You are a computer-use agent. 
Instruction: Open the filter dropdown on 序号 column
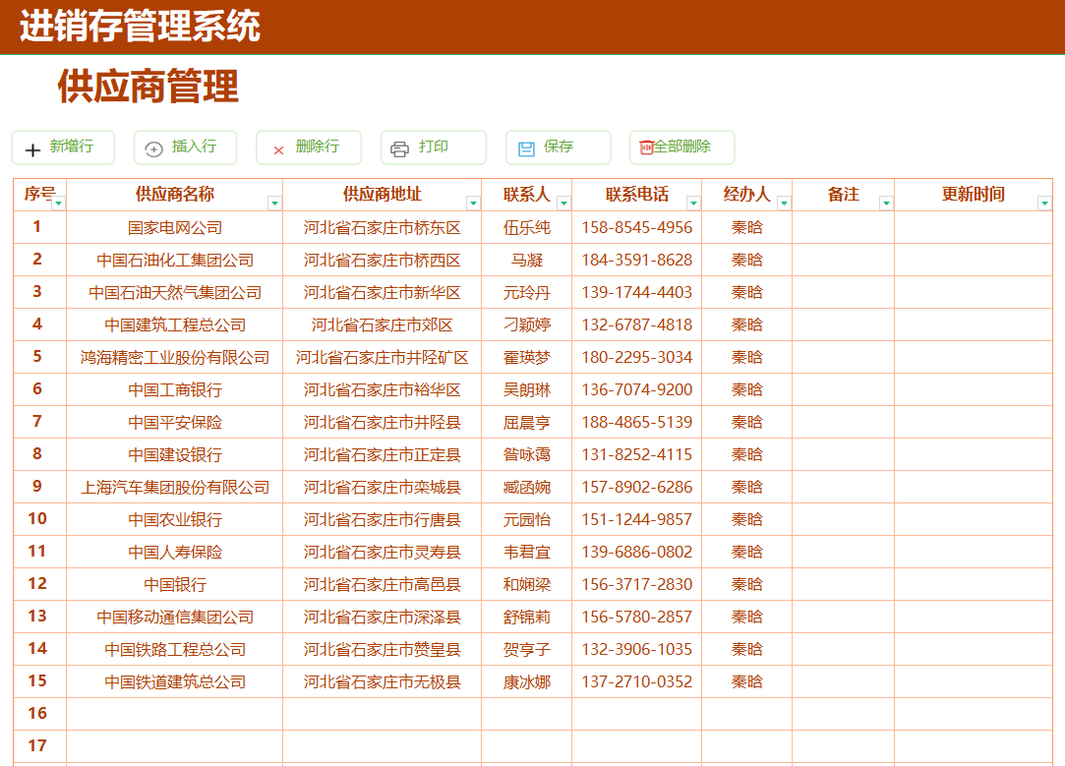[x=58, y=201]
